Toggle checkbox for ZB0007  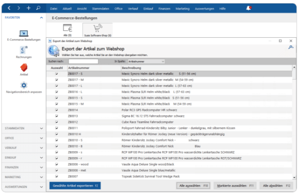click(x=57, y=176)
